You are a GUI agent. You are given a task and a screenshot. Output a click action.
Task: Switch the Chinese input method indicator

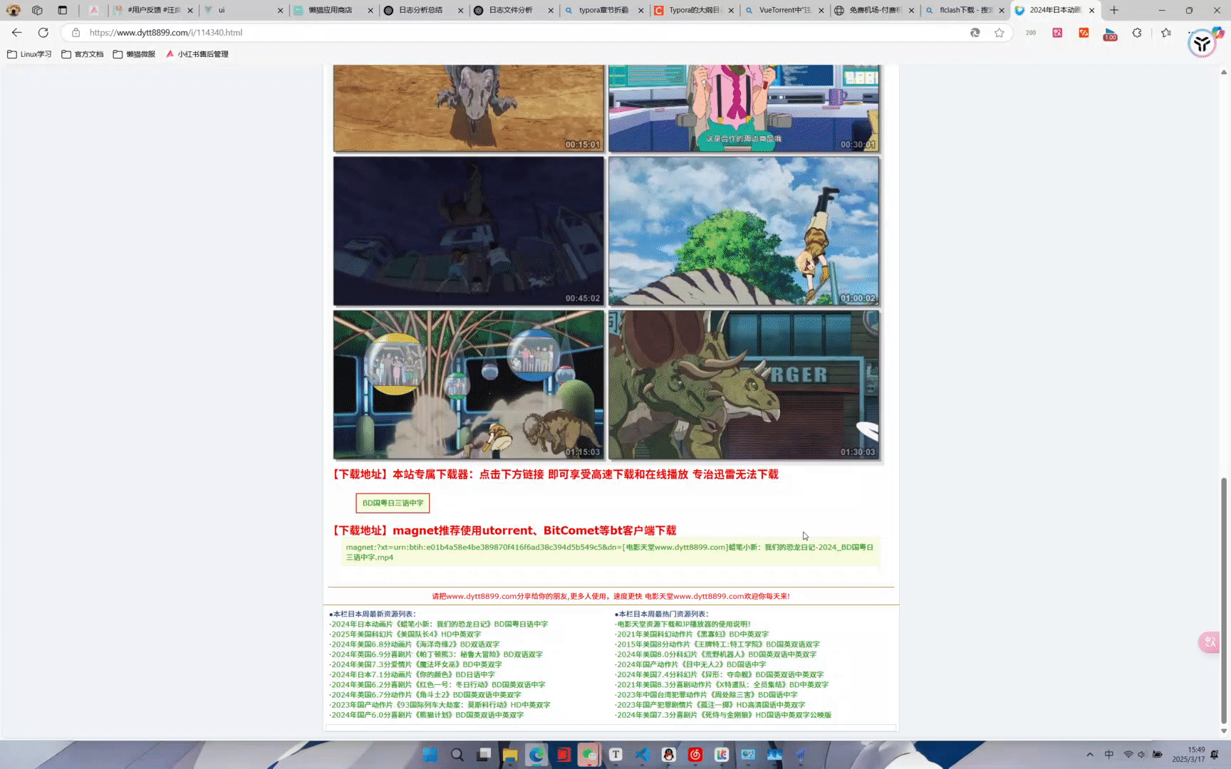(x=1109, y=755)
